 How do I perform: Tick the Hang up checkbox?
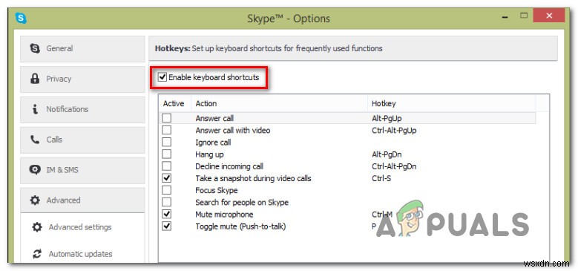point(167,154)
